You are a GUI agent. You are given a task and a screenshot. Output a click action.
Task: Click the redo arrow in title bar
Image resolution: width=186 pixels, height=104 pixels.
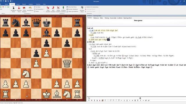pyautogui.click(x=3, y=1)
